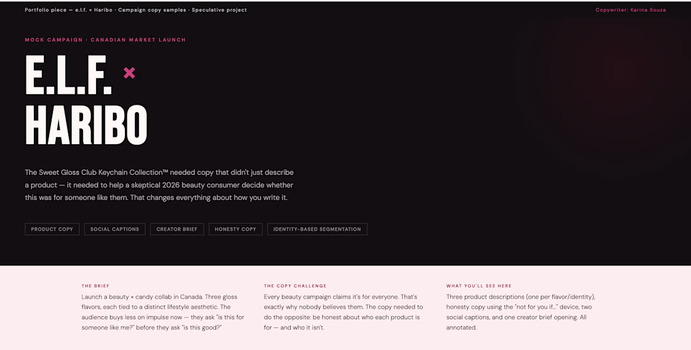691x350 pixels.
Task: Click the E.L.F. headline text
Action: click(68, 75)
